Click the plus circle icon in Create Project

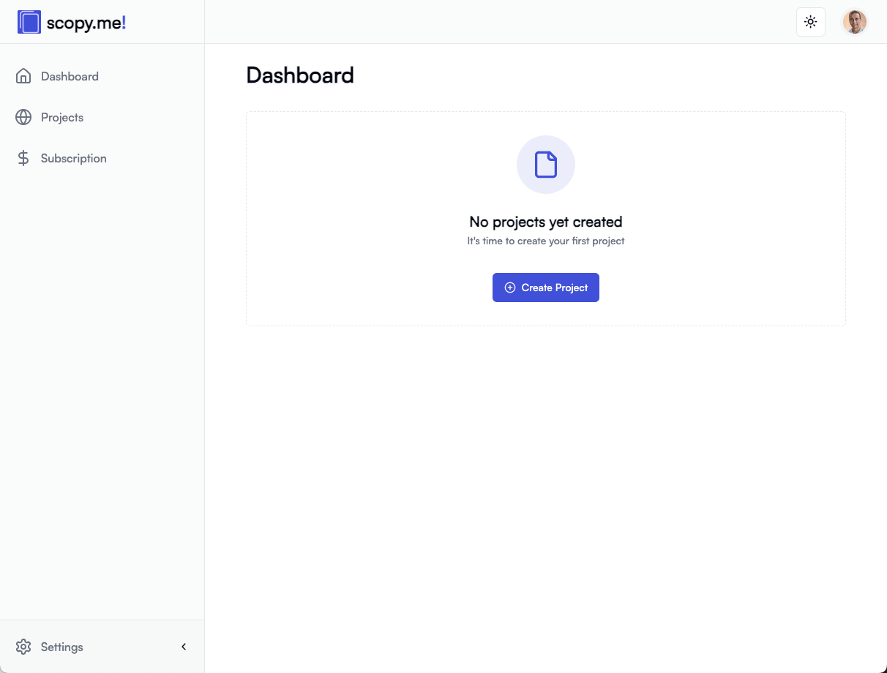click(510, 287)
